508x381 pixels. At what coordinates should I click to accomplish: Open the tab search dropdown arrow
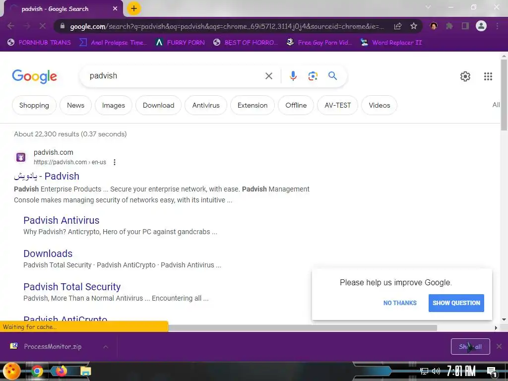428,7
